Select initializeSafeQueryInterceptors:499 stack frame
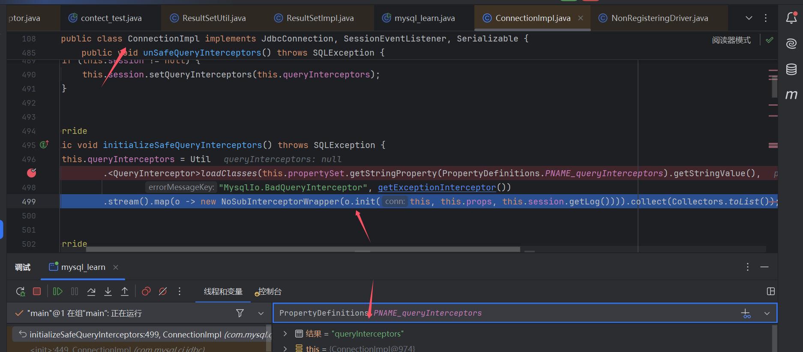Viewport: 803px width, 352px height. point(141,334)
